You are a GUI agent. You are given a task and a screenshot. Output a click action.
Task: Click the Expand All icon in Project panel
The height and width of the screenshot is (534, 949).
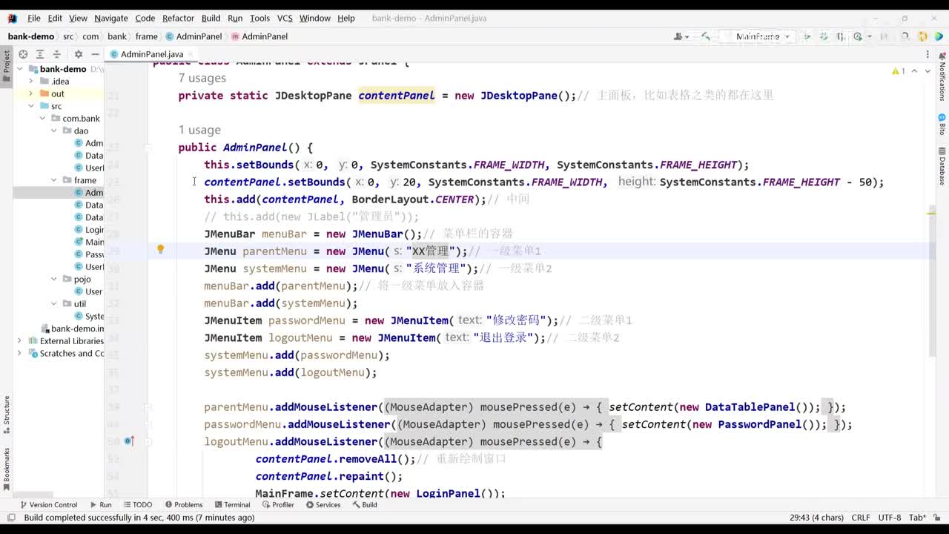(40, 54)
